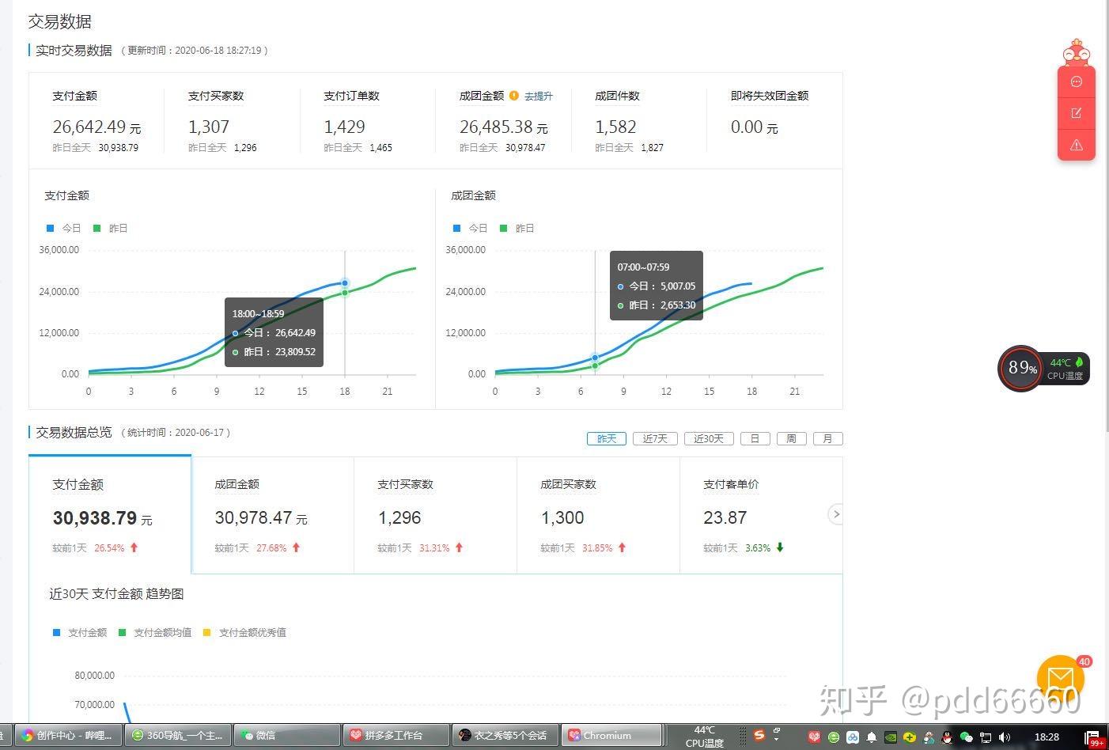Click today's blue data point at hour 18
Screen dimensions: 1109x750
(345, 282)
